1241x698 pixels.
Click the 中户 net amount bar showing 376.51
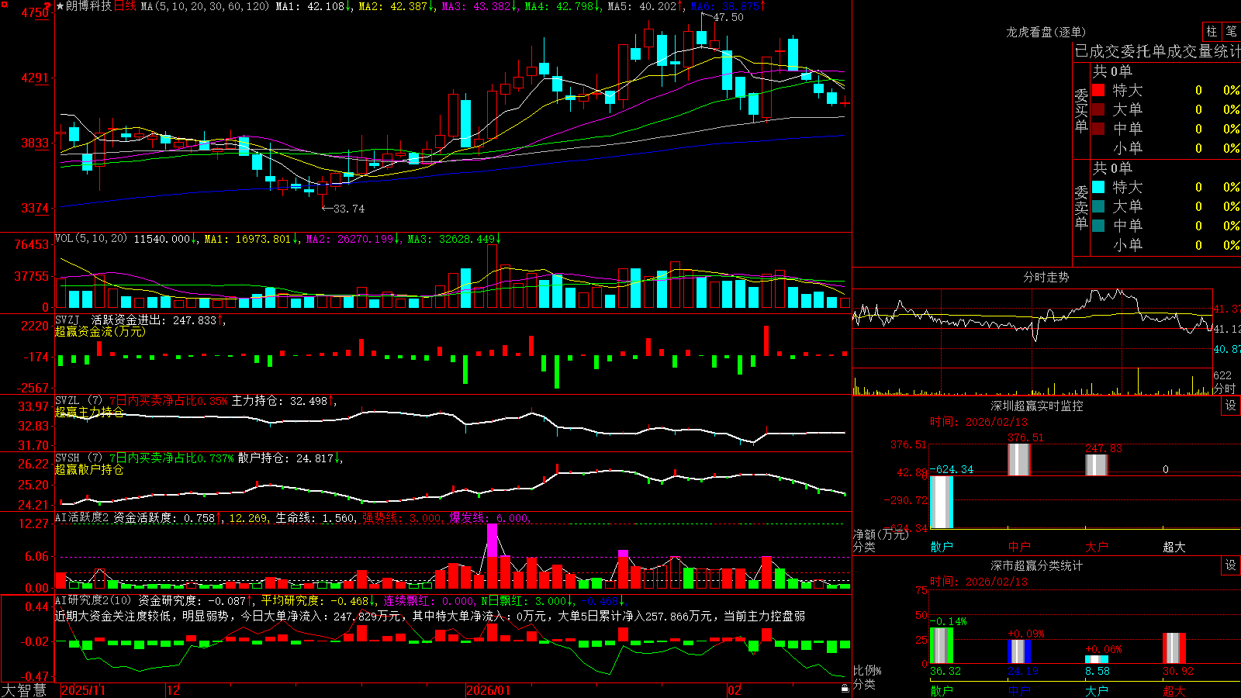coord(1019,459)
